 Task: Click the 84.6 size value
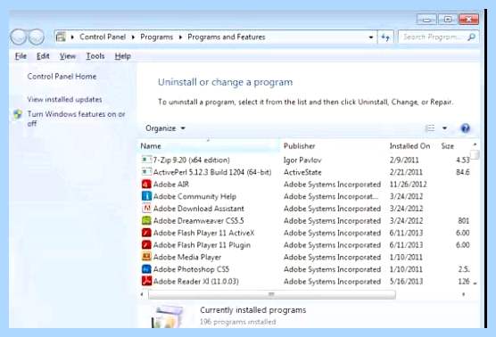point(463,172)
